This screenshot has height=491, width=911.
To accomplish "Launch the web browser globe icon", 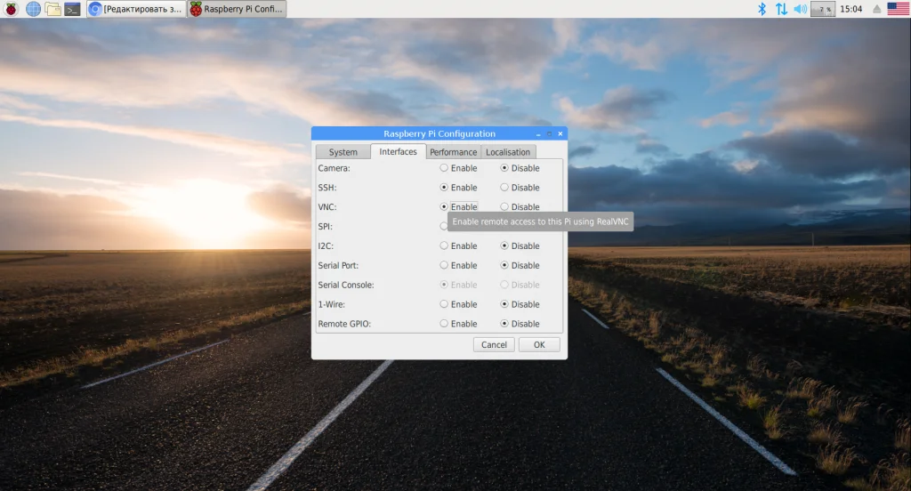I will point(33,9).
